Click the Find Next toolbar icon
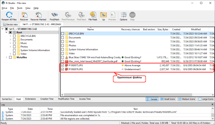Screen dimensions: 215x125 tap(81, 15)
